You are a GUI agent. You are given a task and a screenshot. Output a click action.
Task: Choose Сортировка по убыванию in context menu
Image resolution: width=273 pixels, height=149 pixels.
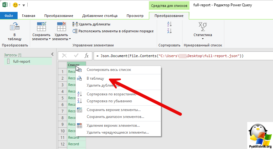[118, 101]
